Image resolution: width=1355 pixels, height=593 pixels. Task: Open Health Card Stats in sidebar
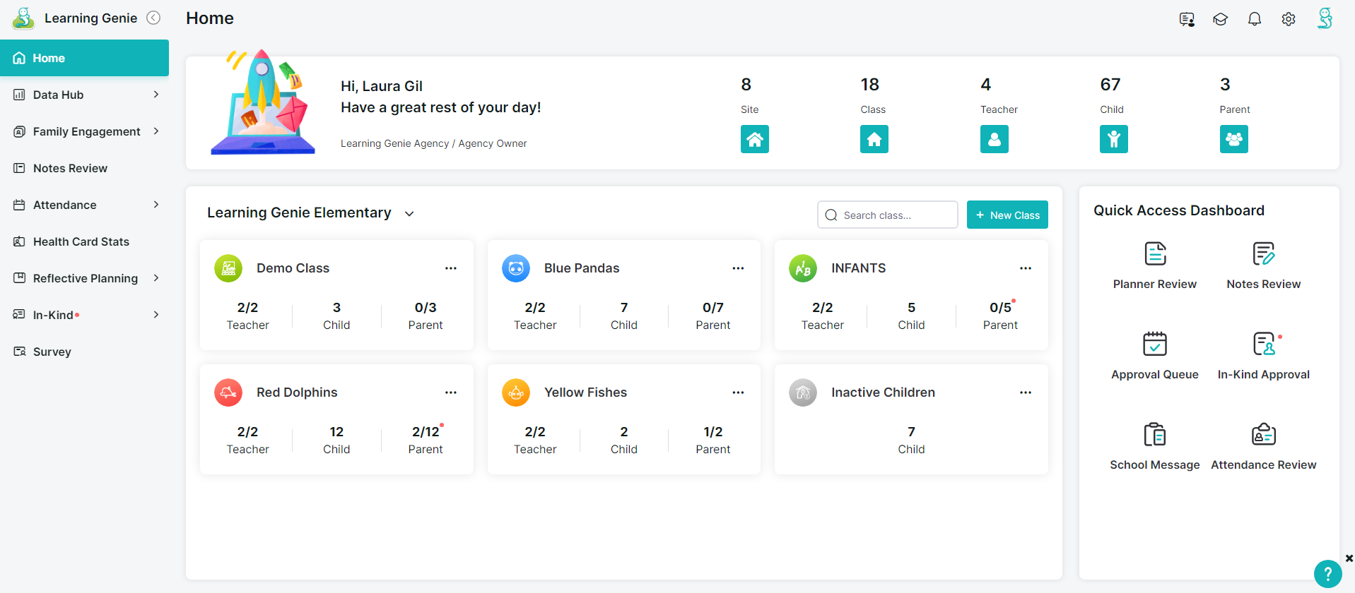coord(84,241)
